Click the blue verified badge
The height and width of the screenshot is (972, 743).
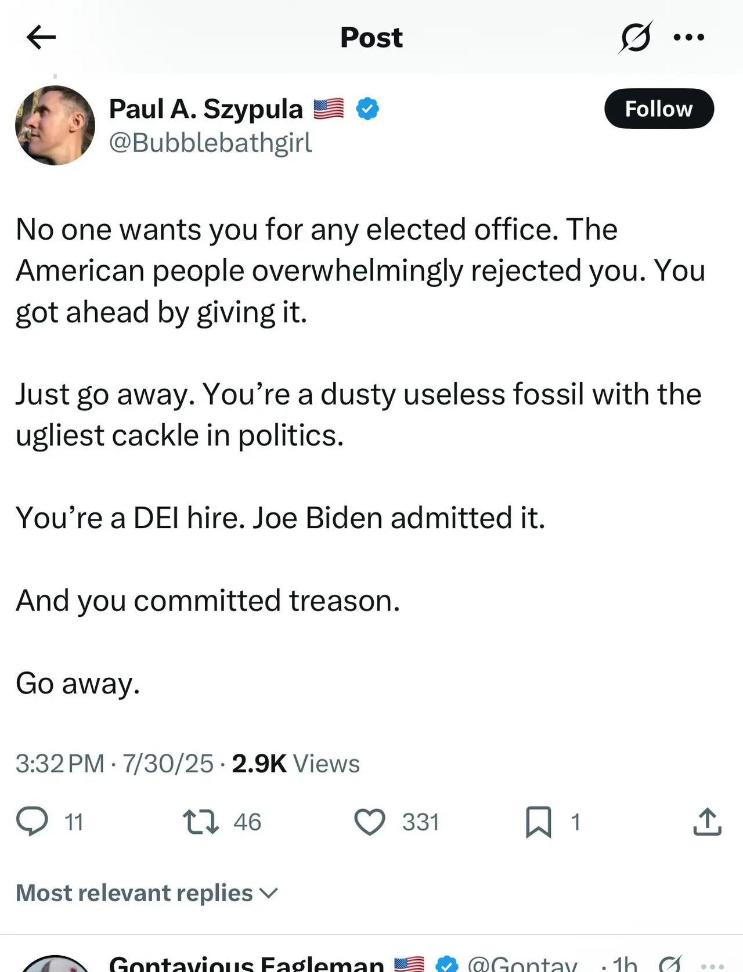pos(367,109)
